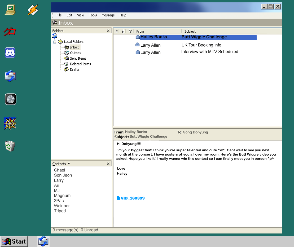Click the Start button
This screenshot has width=294, height=247.
[14, 241]
